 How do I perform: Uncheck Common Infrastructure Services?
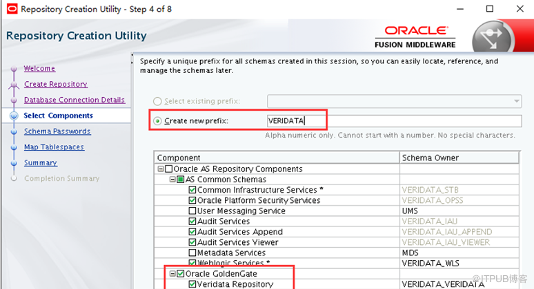192,190
